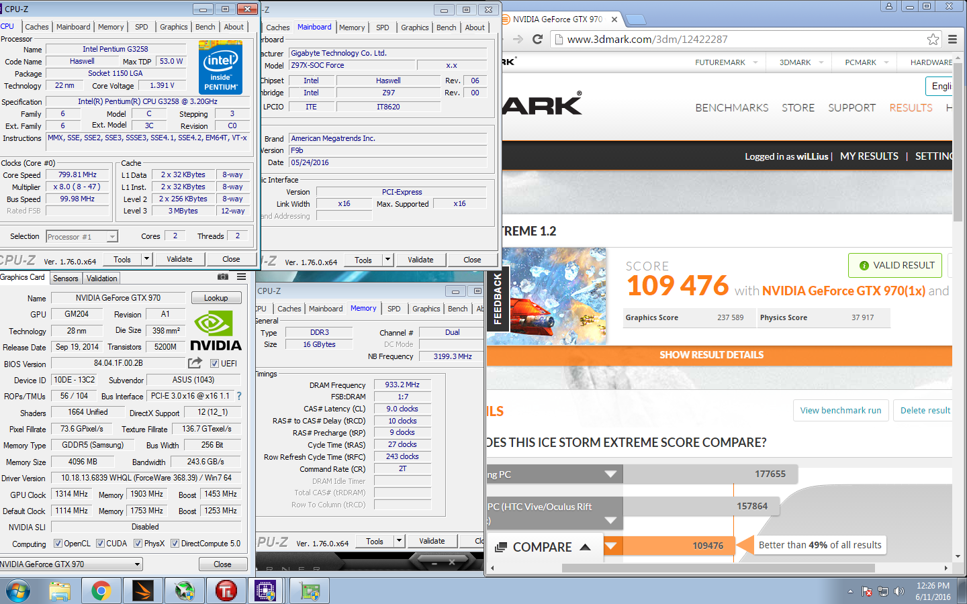967x604 pixels.
Task: Show hidden tray icons arrow
Action: (850, 592)
